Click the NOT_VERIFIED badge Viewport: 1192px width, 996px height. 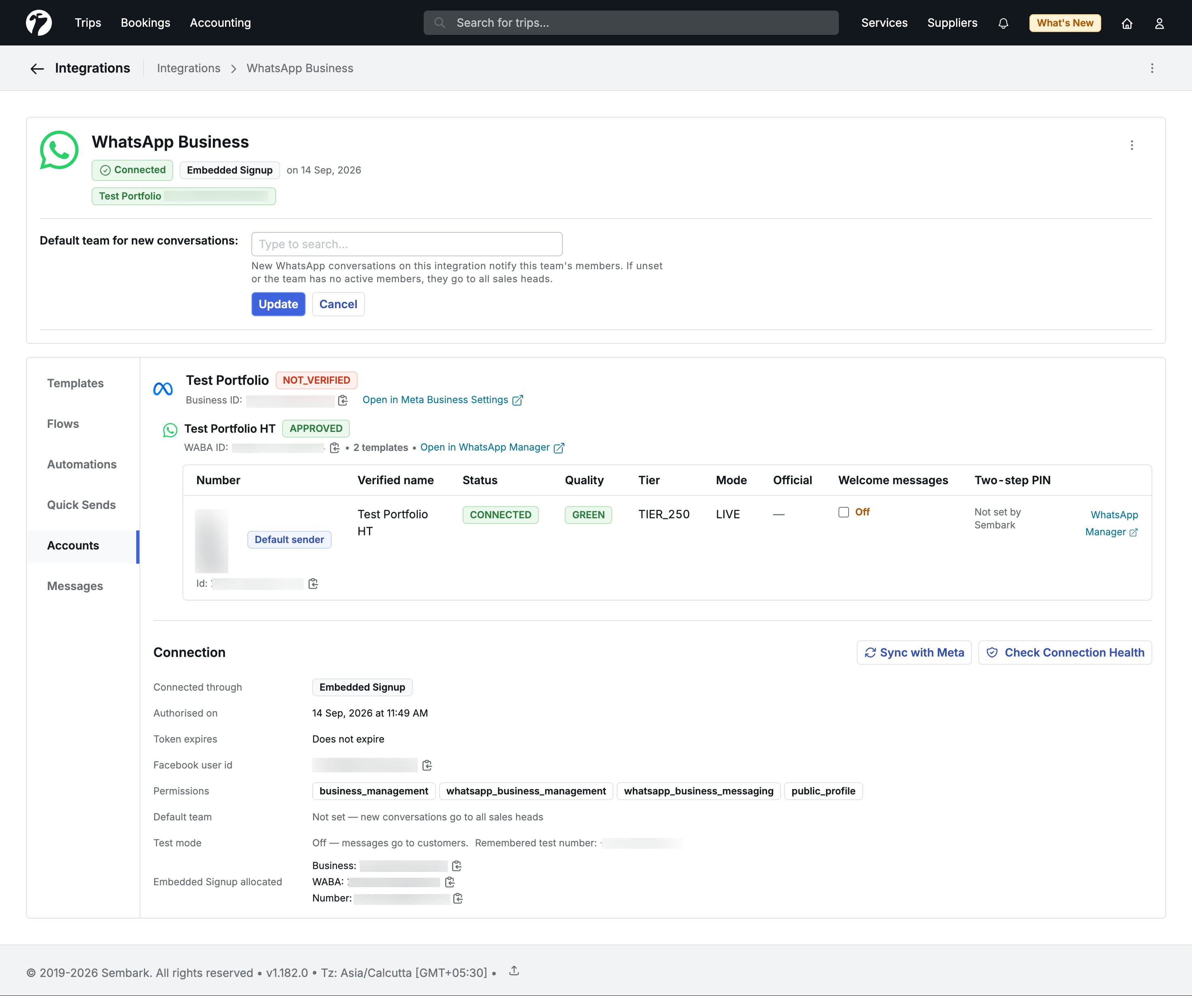click(316, 380)
